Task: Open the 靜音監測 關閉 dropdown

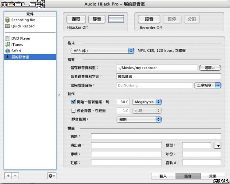Action: (139, 119)
